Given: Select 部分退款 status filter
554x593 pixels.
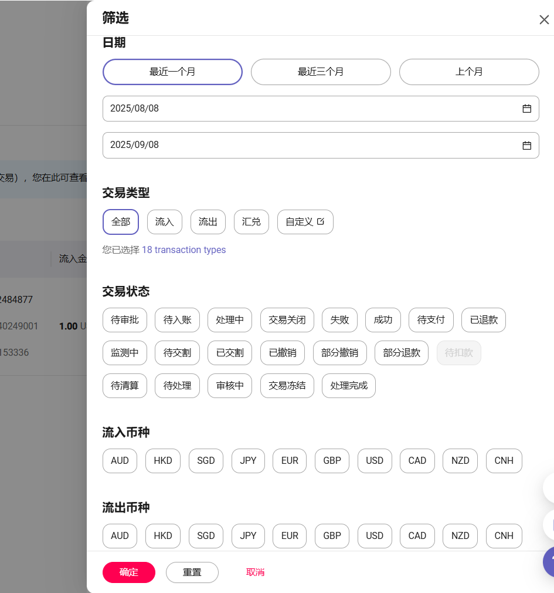Looking at the screenshot, I should tap(402, 353).
